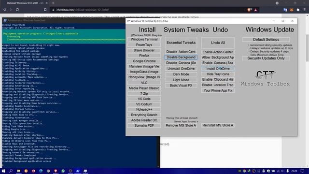Viewport: 309px width, 174px height.
Task: Click the Disable Background apps button
Action: [x=181, y=57]
